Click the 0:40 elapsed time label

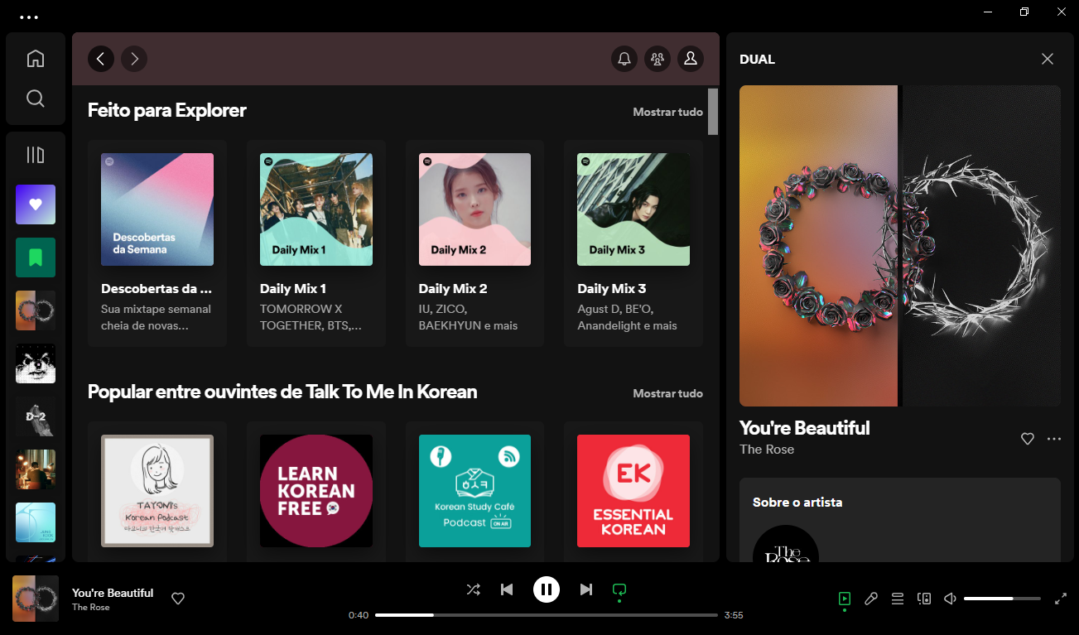(359, 615)
